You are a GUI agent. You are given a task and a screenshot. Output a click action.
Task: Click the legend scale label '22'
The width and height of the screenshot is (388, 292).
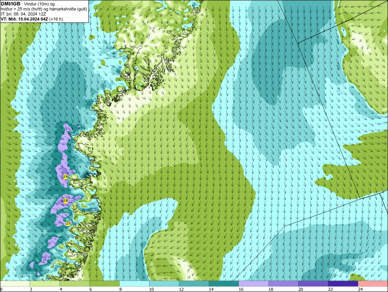(x=330, y=289)
